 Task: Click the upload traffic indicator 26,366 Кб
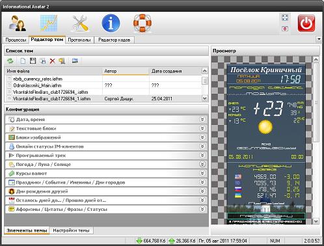click(182, 241)
